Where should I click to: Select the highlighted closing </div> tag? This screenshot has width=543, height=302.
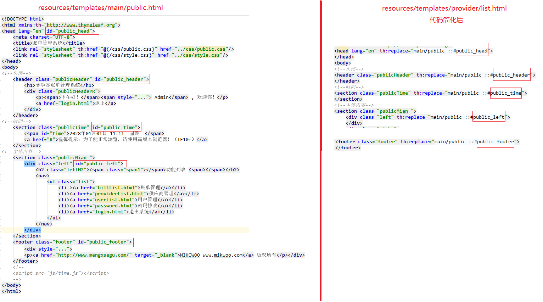click(x=32, y=230)
